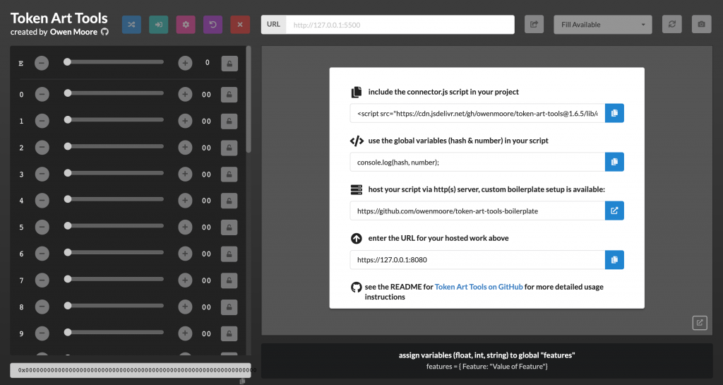Click plus button on row 0
The image size is (723, 385).
[x=186, y=95]
